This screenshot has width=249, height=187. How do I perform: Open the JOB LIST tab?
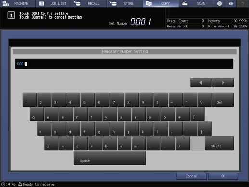(x=53, y=3)
